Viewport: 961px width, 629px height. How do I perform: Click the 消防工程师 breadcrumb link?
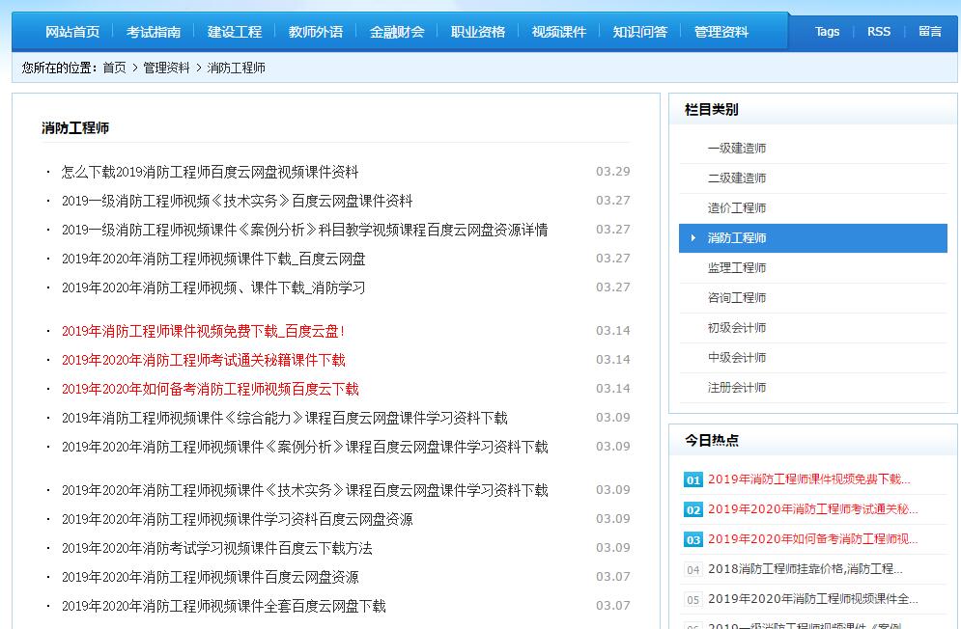[x=236, y=68]
